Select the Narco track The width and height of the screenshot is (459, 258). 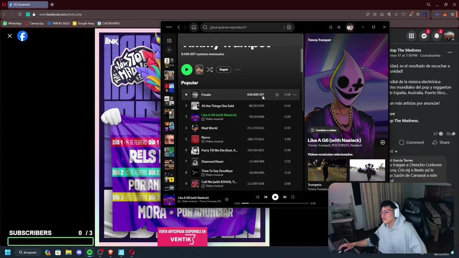(205, 137)
